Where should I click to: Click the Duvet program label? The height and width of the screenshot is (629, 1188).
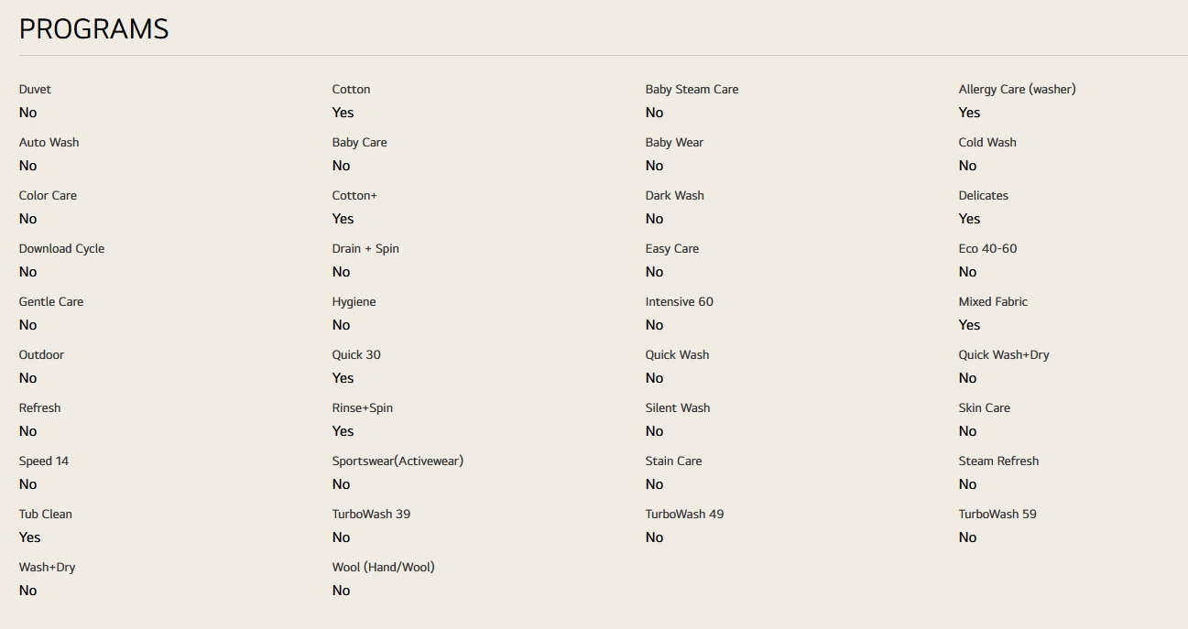[x=35, y=90]
